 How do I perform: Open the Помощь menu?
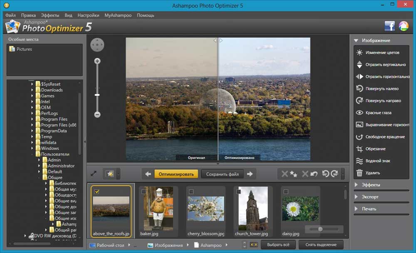tap(145, 15)
